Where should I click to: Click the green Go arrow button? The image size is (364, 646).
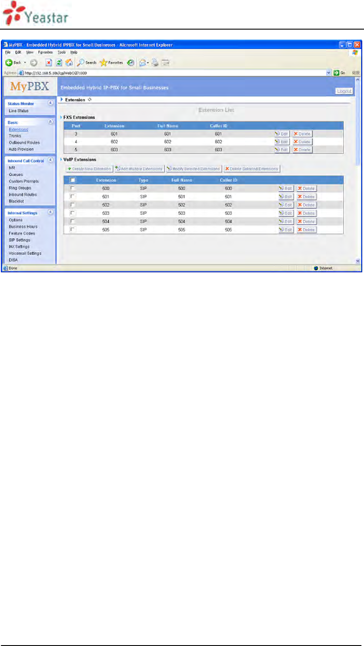tap(336, 73)
